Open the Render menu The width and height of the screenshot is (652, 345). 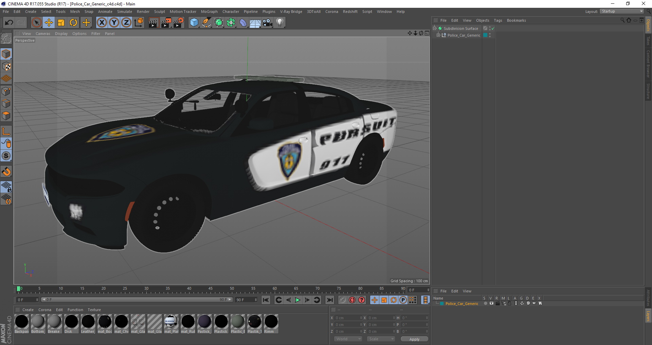point(143,12)
